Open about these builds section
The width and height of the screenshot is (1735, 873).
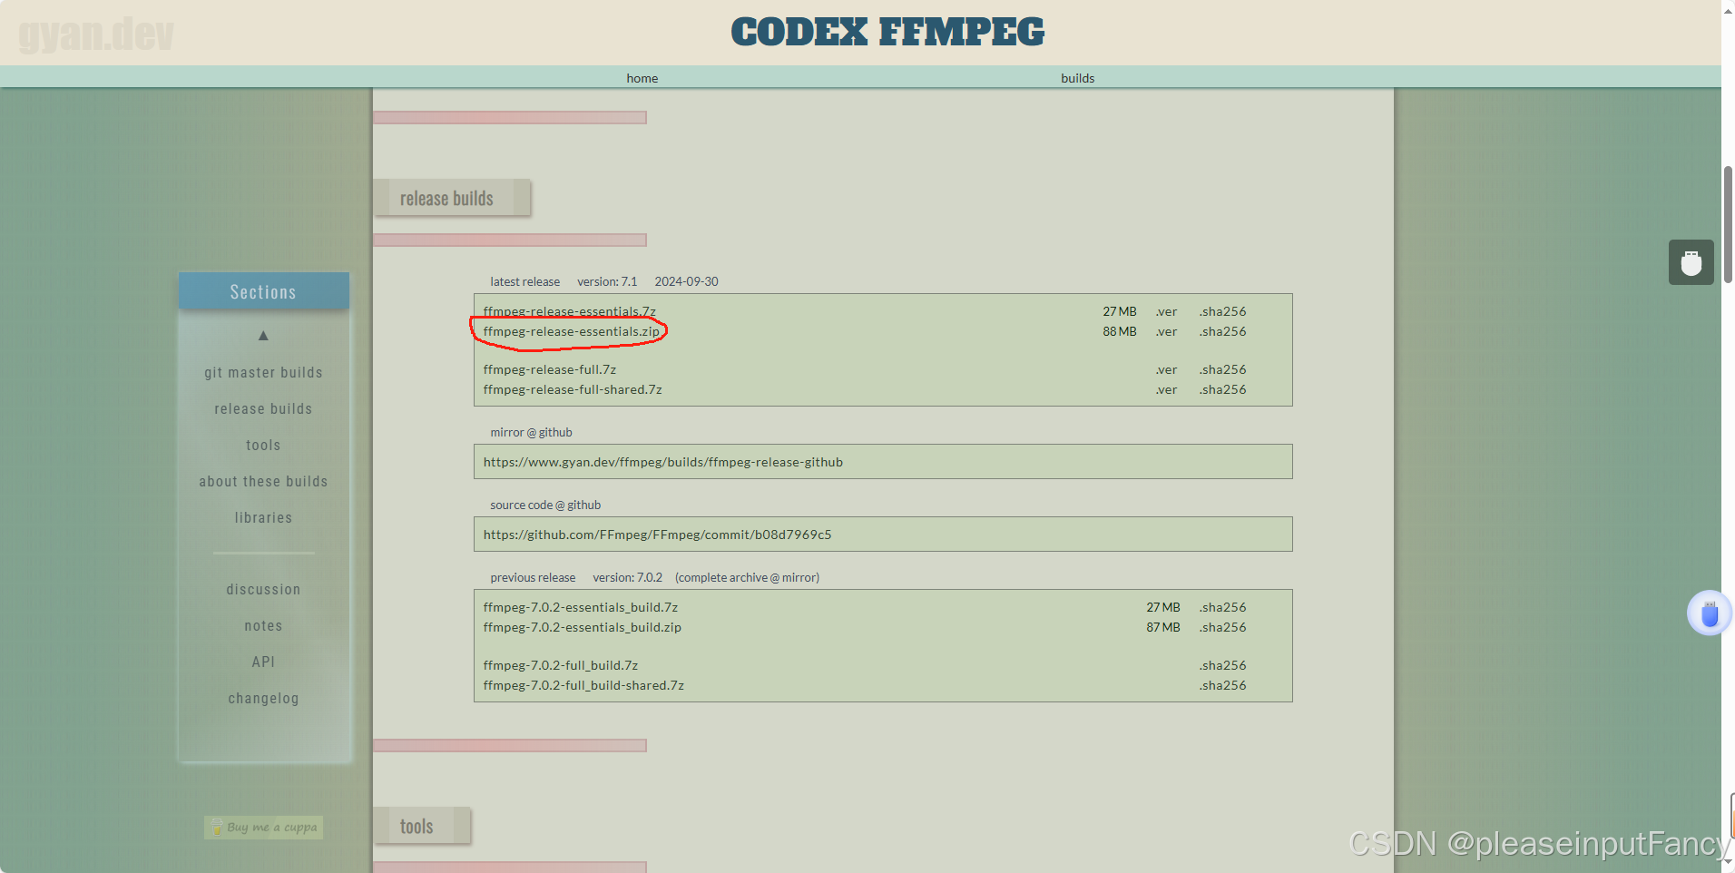(263, 481)
